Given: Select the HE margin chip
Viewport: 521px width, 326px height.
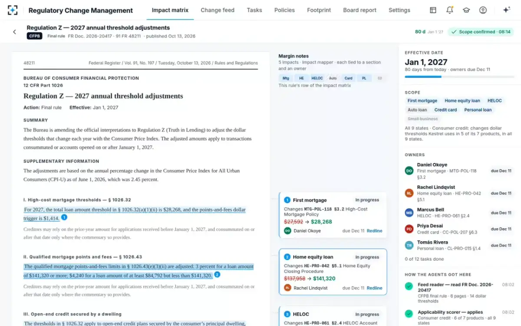Looking at the screenshot, I should [301, 78].
